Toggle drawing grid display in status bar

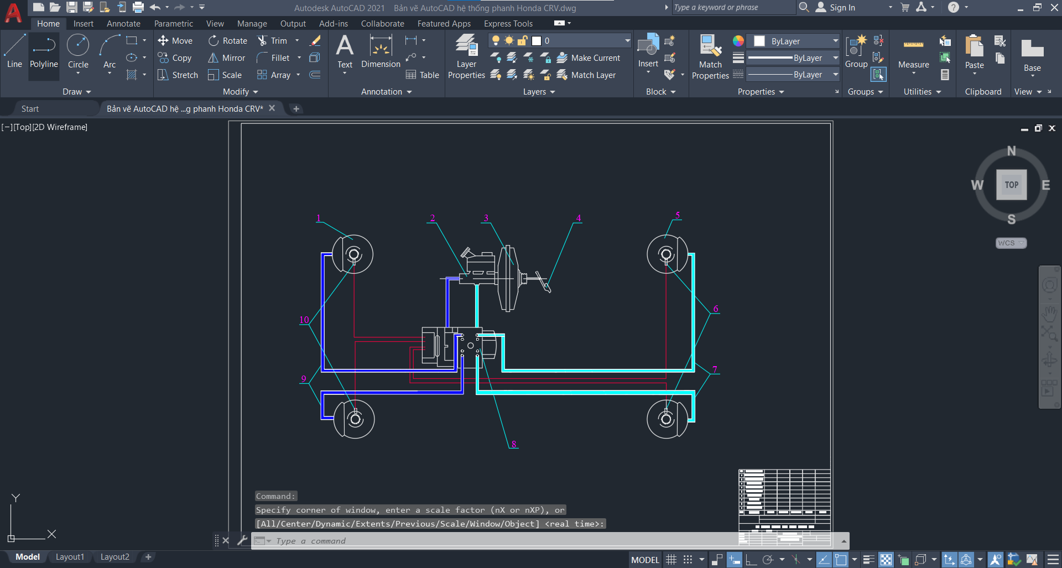(x=671, y=560)
